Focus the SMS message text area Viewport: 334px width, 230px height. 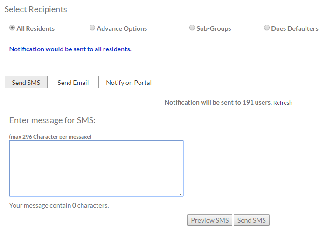click(x=96, y=168)
